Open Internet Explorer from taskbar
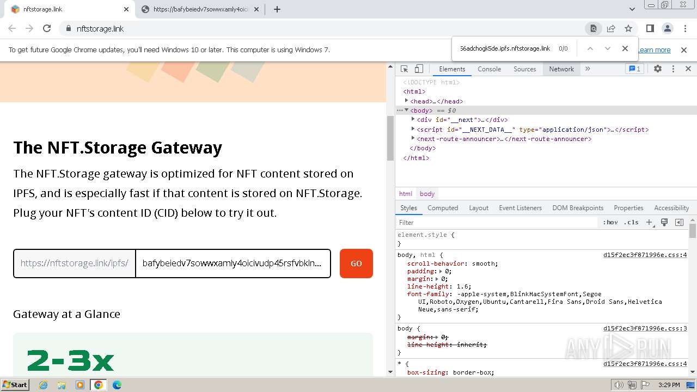The image size is (697, 392). click(43, 385)
